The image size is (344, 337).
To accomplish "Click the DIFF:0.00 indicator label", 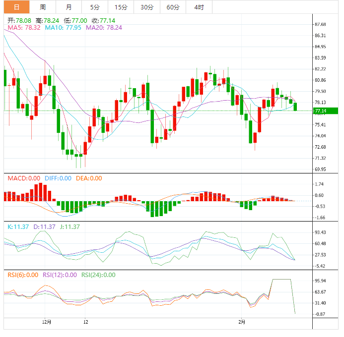I will click(58, 178).
